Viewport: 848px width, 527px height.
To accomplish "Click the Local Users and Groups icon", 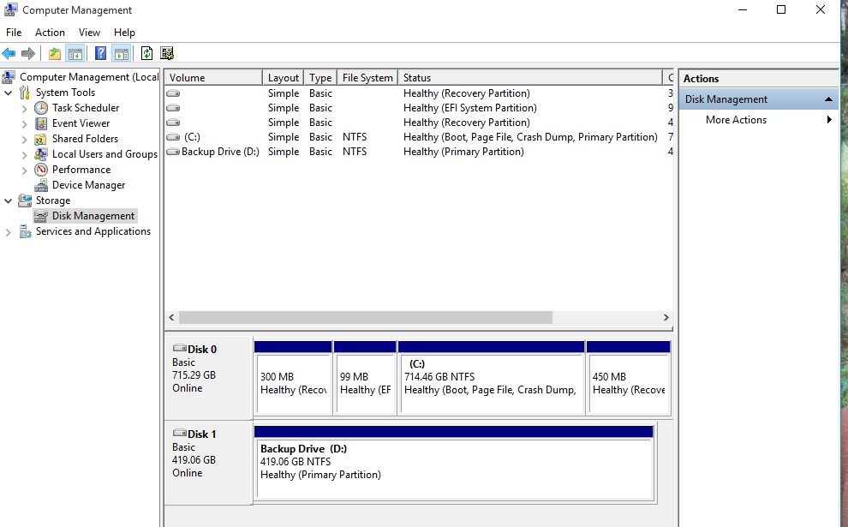I will coord(41,154).
